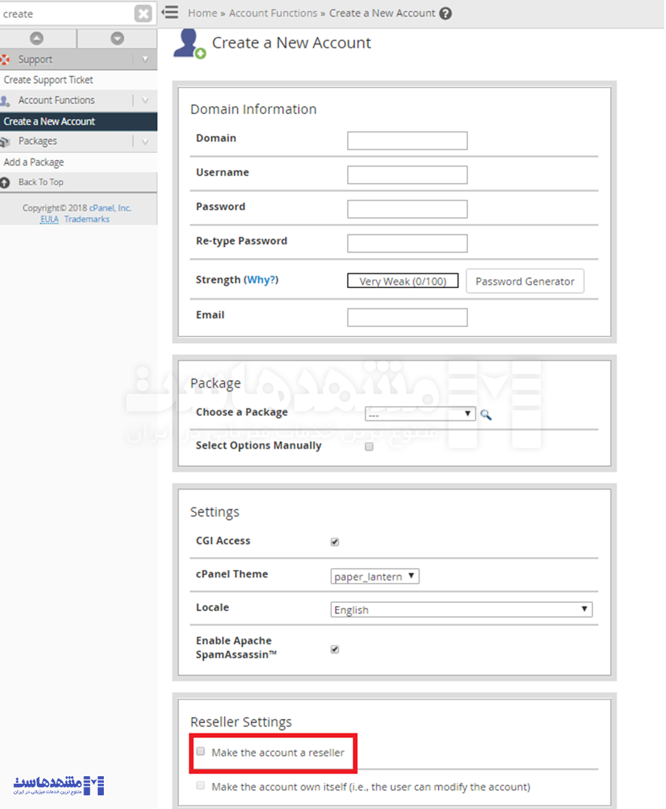Image resolution: width=666 pixels, height=809 pixels.
Task: Open the Choose a Package dropdown
Action: tap(420, 414)
